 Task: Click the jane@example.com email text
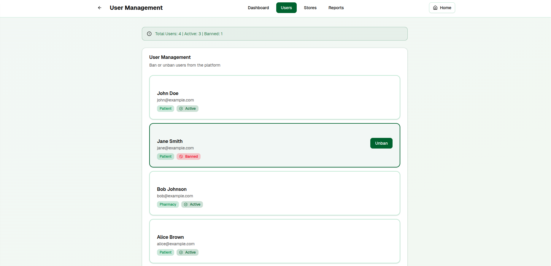click(175, 148)
